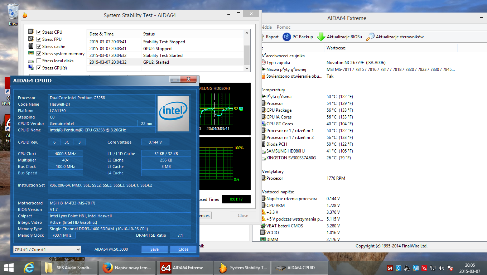The height and width of the screenshot is (275, 487).
Task: Click the Aktualizacje sterowników magnifier icon
Action: click(x=370, y=37)
